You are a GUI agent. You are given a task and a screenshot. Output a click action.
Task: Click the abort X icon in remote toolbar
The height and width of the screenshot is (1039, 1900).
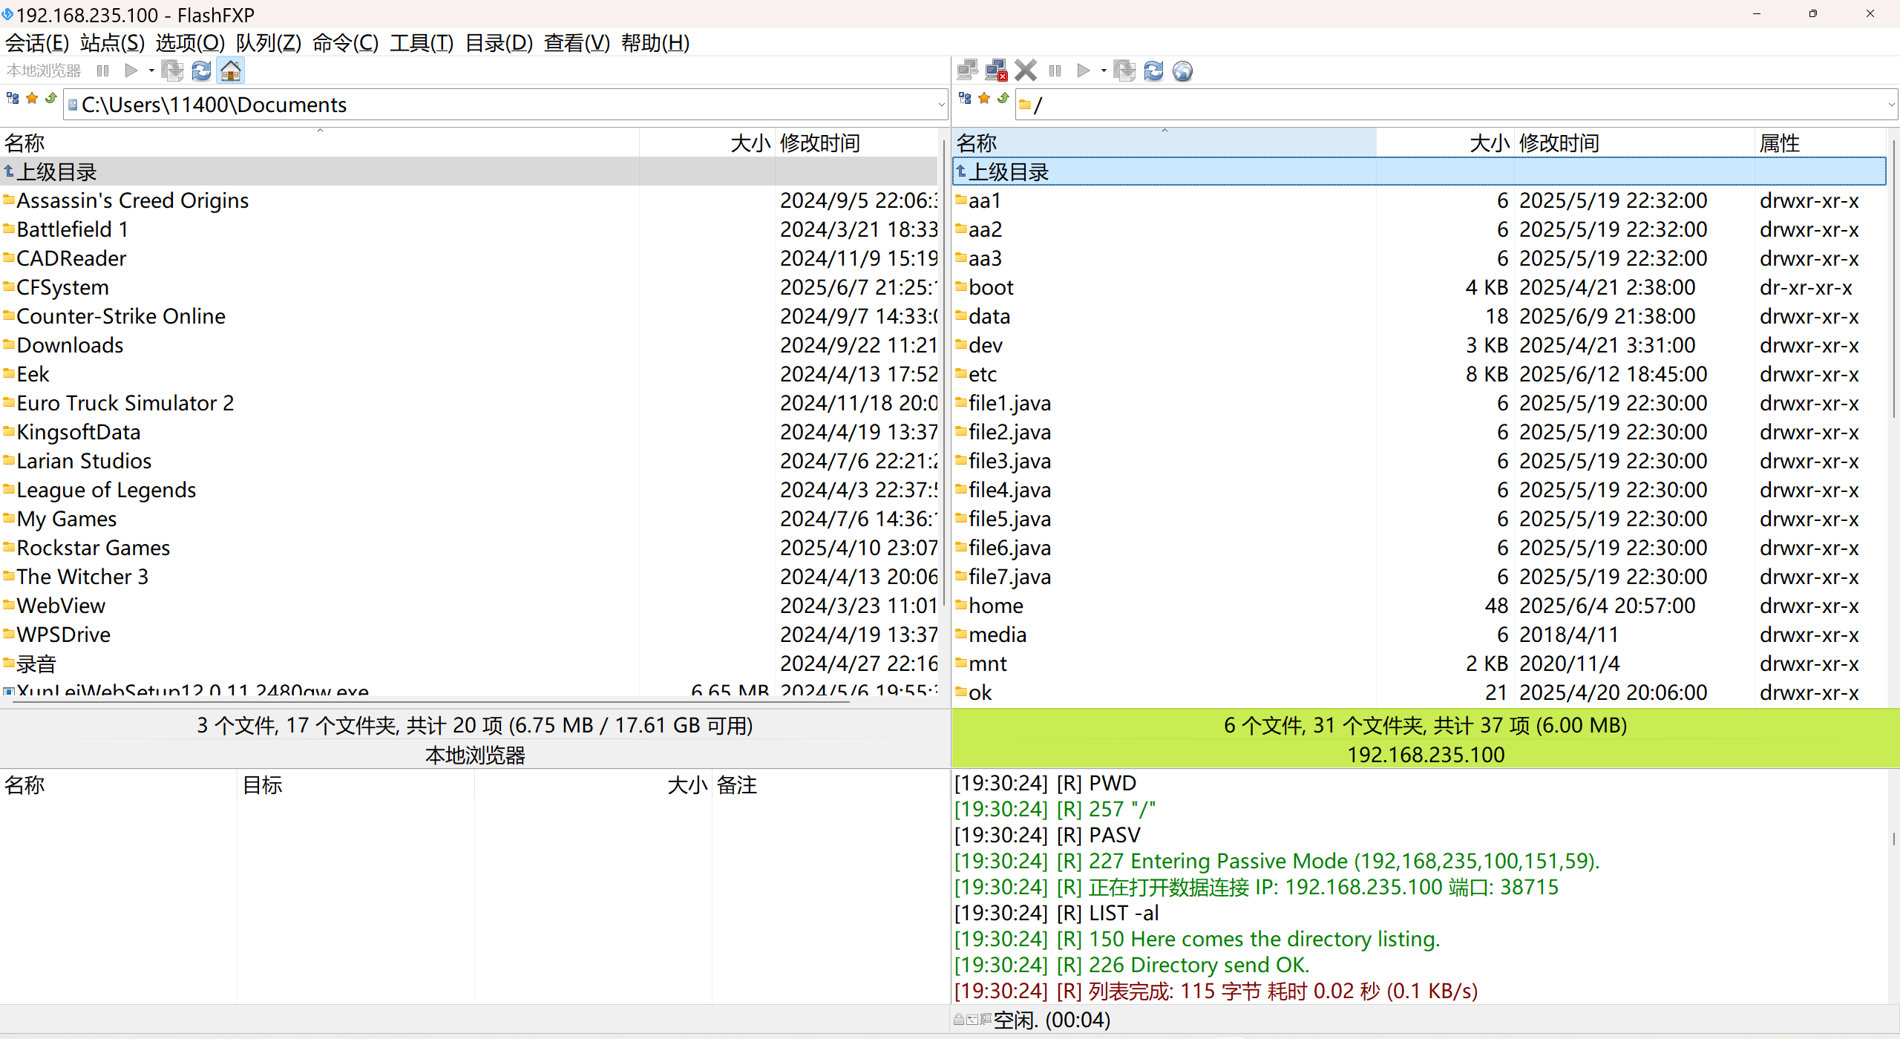click(x=1025, y=71)
